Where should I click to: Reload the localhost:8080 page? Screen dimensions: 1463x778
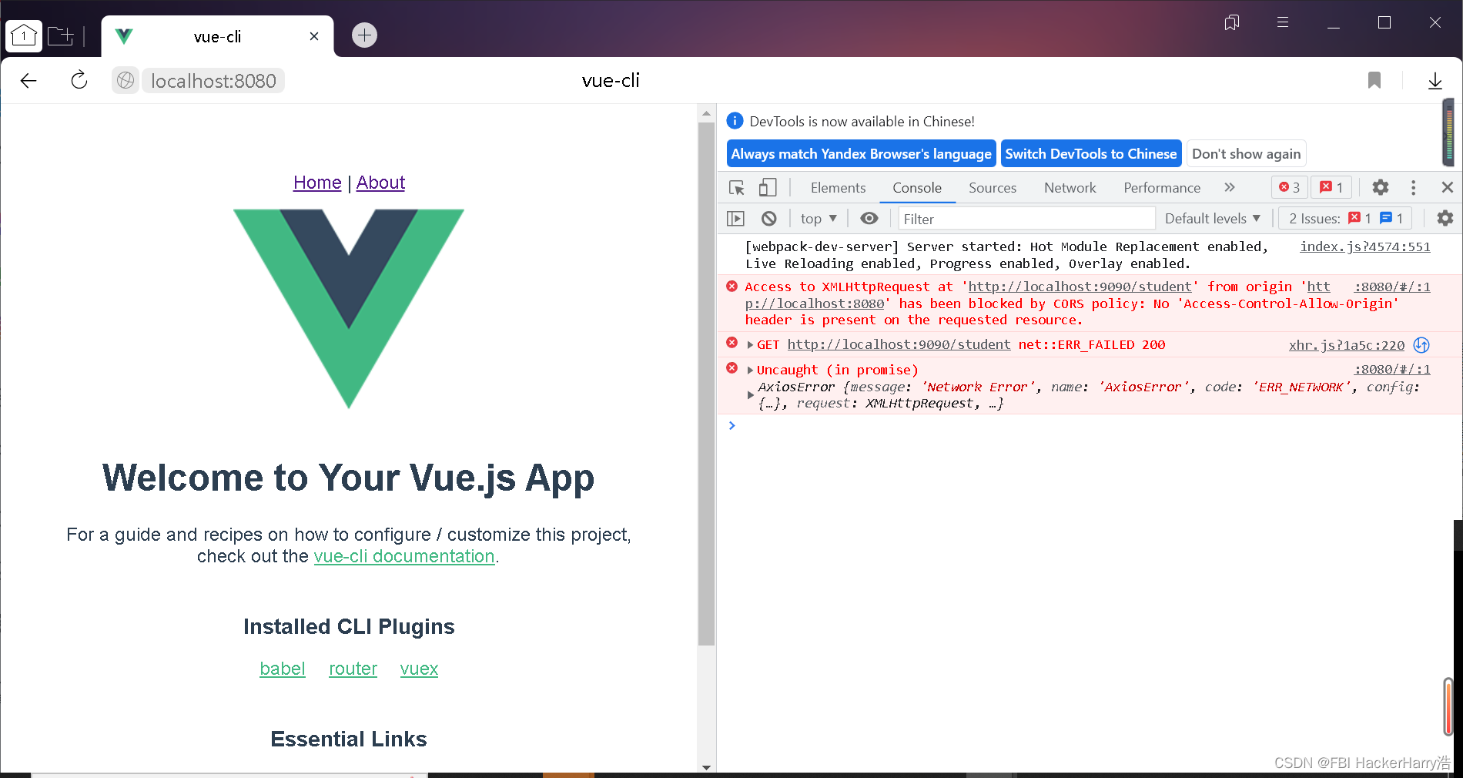tap(78, 80)
